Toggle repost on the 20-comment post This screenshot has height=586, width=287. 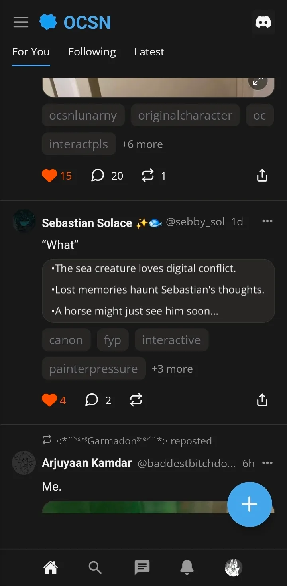point(148,176)
